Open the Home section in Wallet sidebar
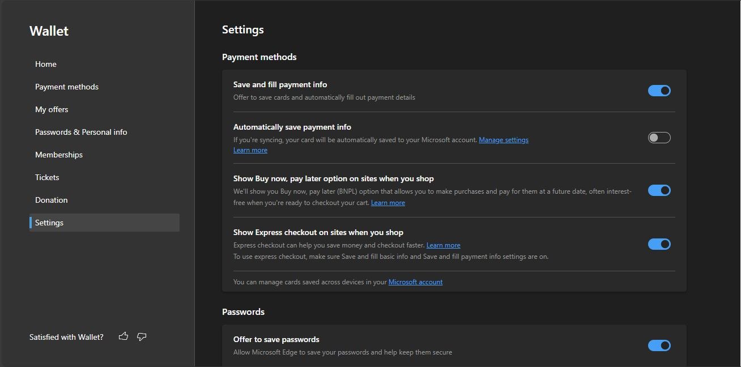741x367 pixels. [45, 64]
